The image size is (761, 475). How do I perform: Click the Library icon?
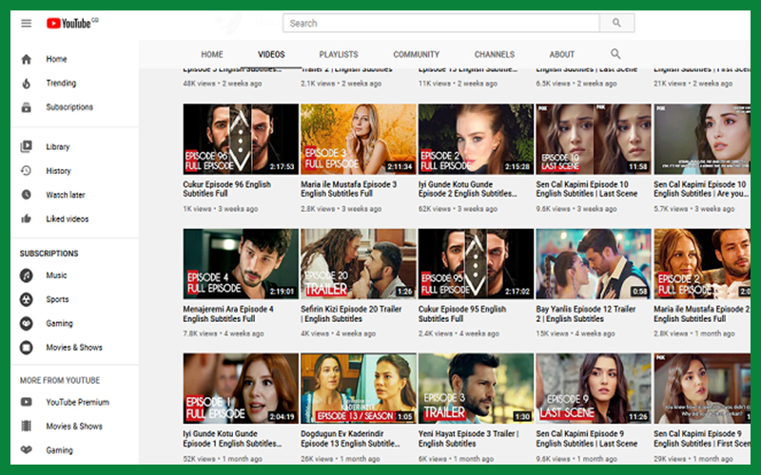click(x=27, y=146)
